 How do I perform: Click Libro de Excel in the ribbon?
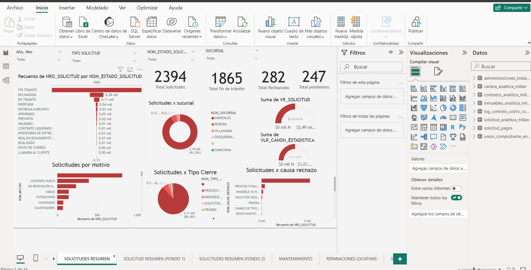(83, 28)
